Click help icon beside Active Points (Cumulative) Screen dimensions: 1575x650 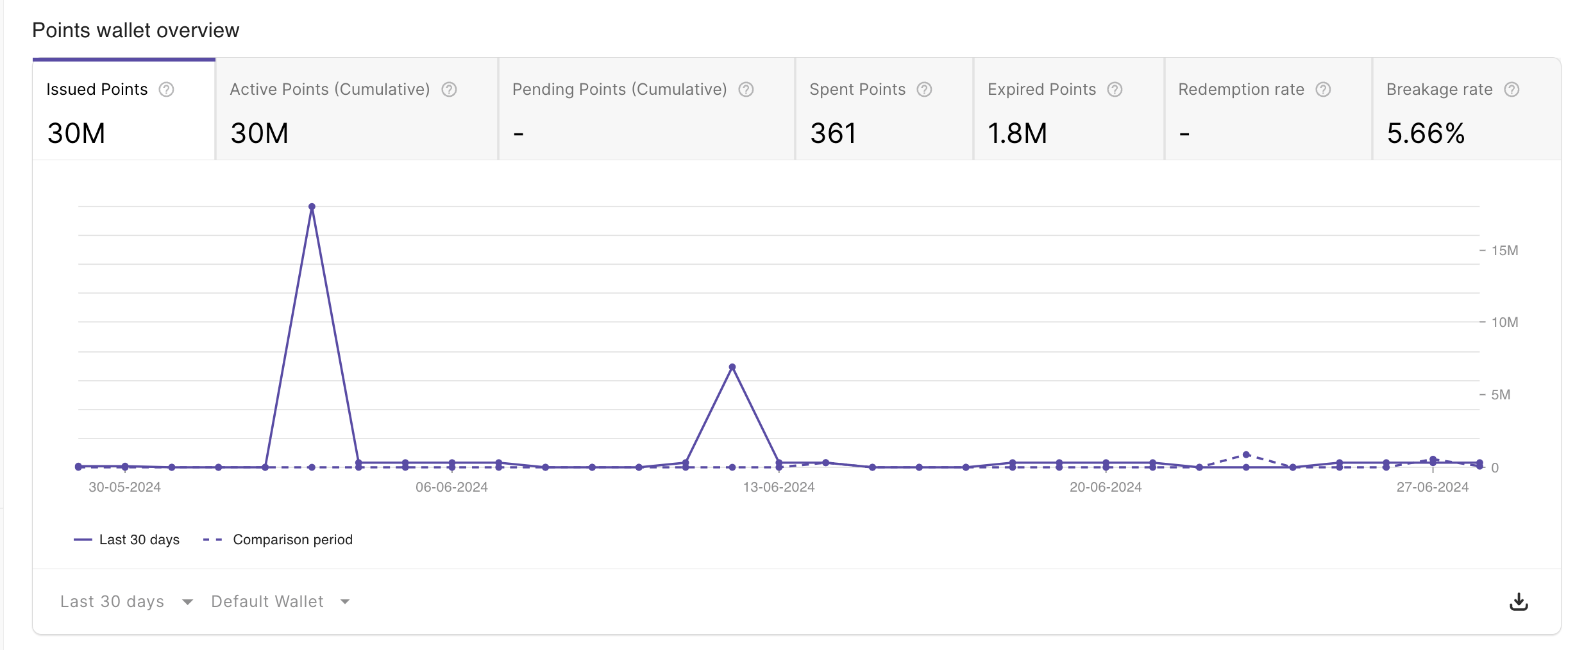click(449, 90)
